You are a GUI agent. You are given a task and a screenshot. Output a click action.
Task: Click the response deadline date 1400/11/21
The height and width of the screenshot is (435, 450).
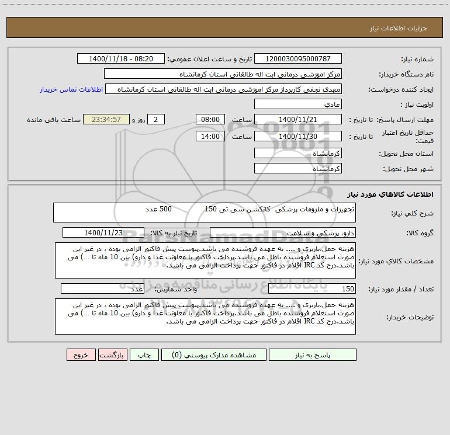tap(298, 119)
